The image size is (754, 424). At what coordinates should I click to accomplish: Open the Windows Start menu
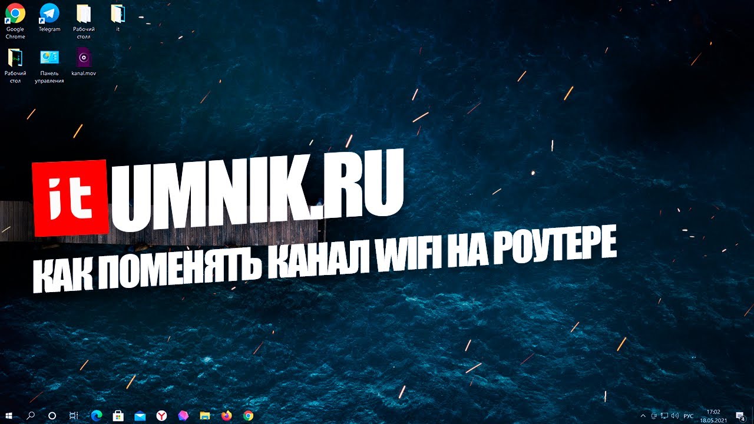(10, 416)
